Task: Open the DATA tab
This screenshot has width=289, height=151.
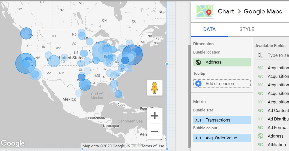Action: pyautogui.click(x=209, y=29)
